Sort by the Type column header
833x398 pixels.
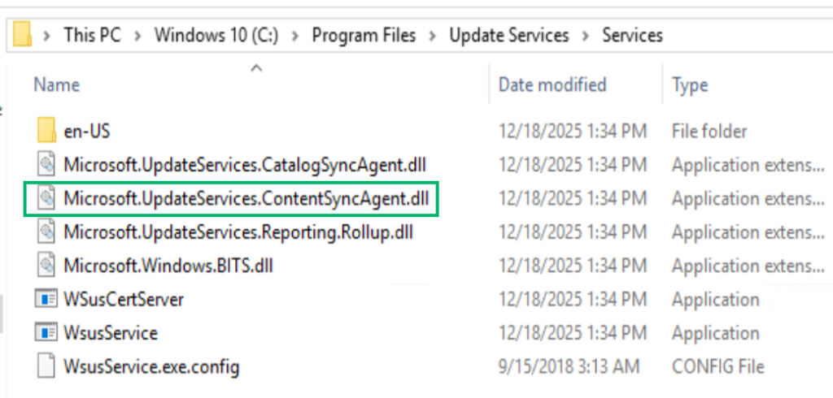[748, 85]
